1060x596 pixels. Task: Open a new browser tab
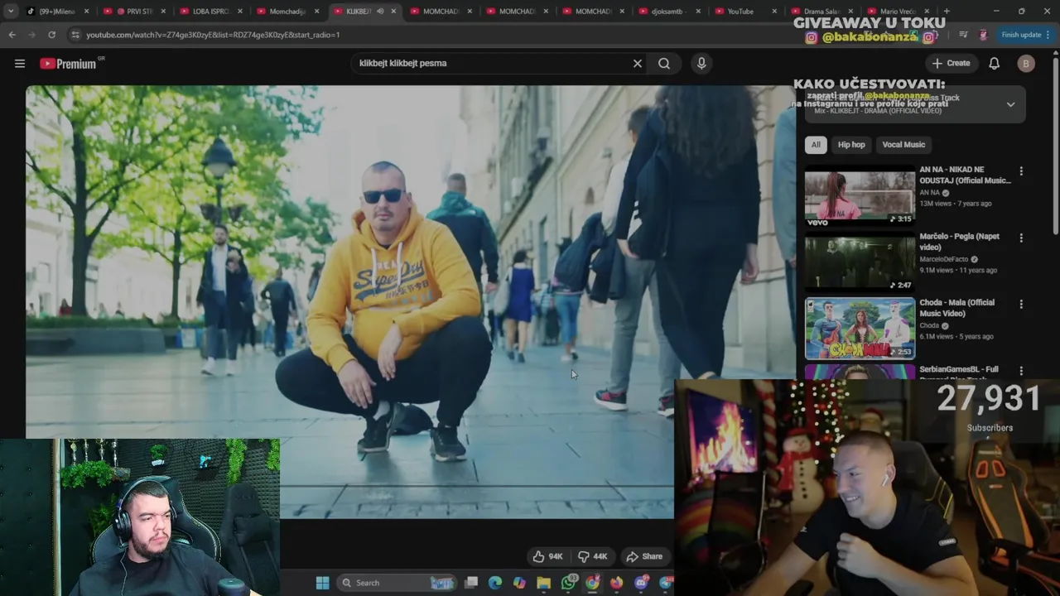(947, 12)
